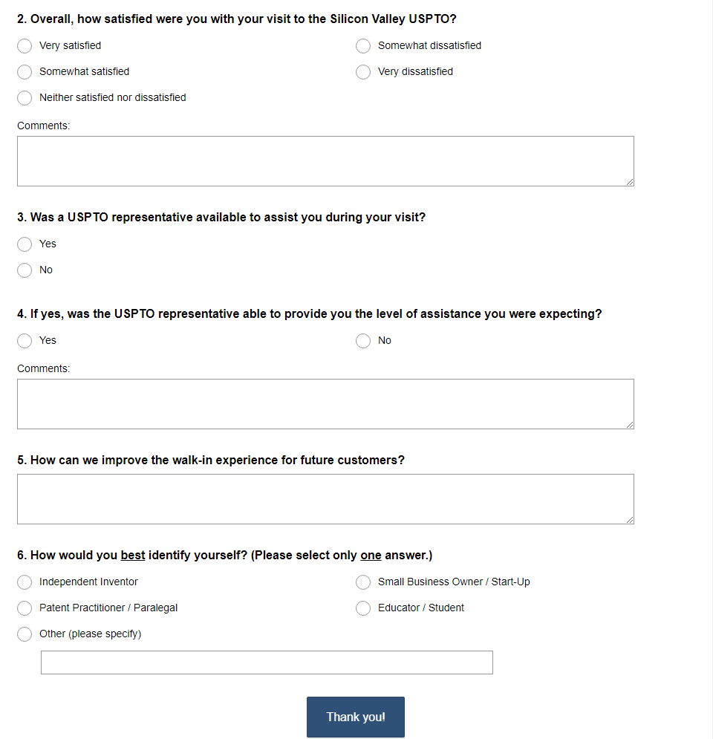713x739 pixels.
Task: Click the 'Other' specify text field
Action: pyautogui.click(x=267, y=663)
